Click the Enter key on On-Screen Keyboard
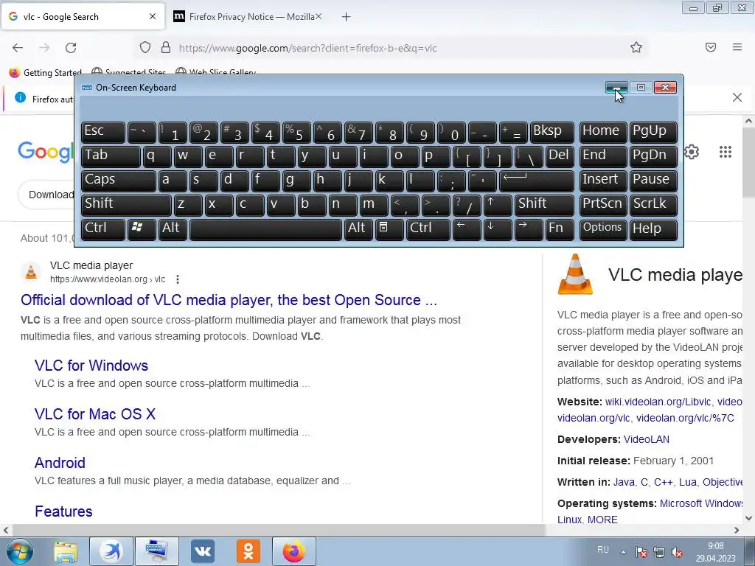Image resolution: width=755 pixels, height=566 pixels. coord(537,180)
